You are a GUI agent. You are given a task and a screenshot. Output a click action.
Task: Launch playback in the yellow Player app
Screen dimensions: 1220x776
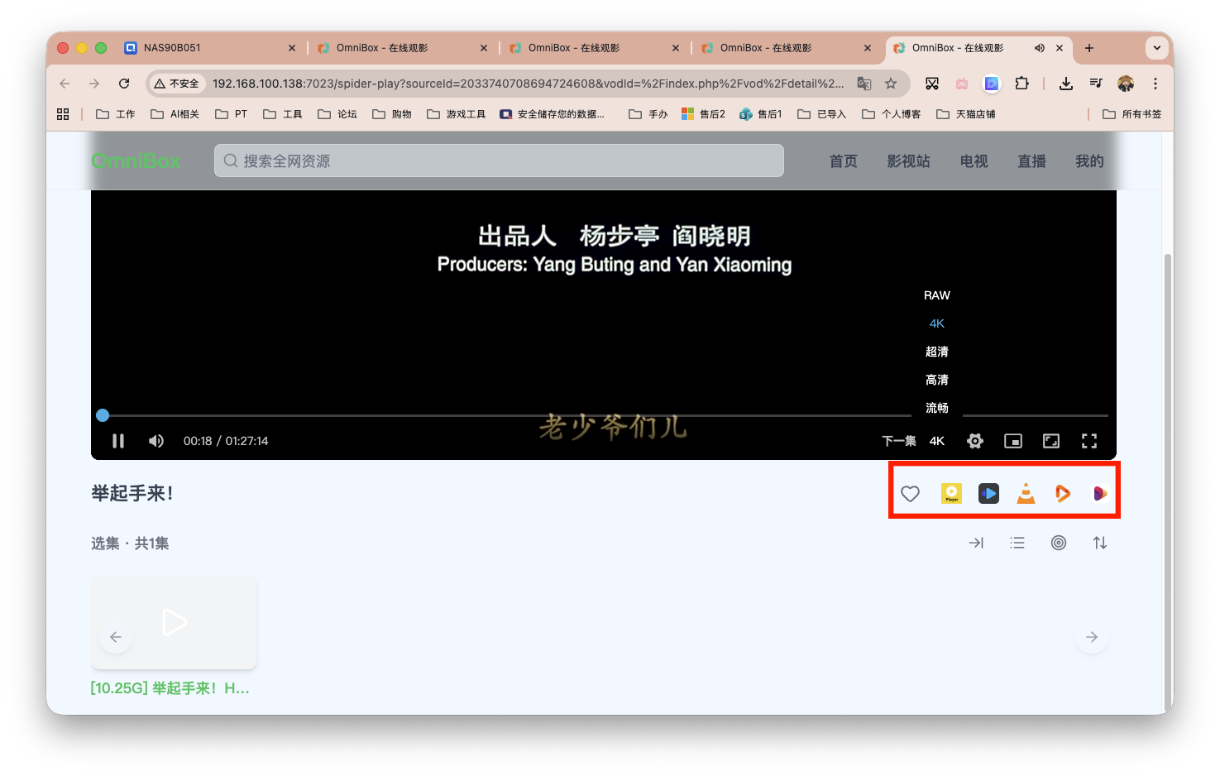[x=951, y=493]
